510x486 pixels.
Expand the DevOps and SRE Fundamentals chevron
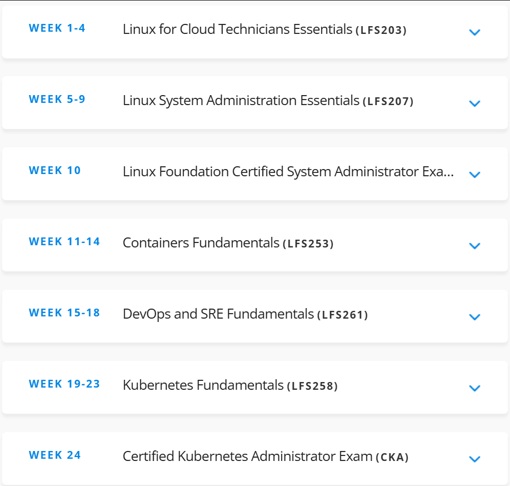click(474, 317)
